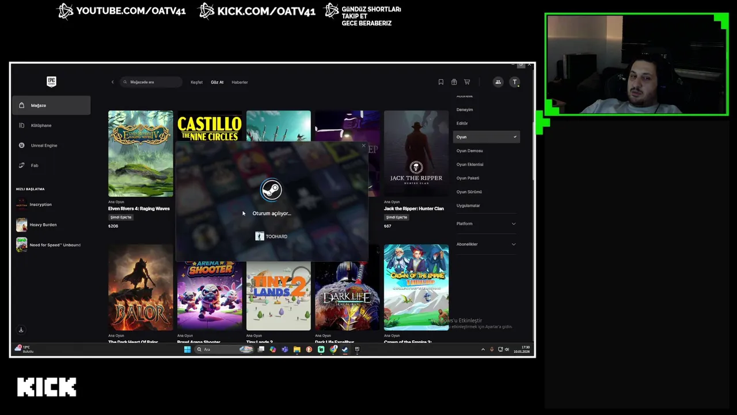This screenshot has height=415, width=737.
Task: Close the Steam login dialog
Action: click(x=363, y=146)
